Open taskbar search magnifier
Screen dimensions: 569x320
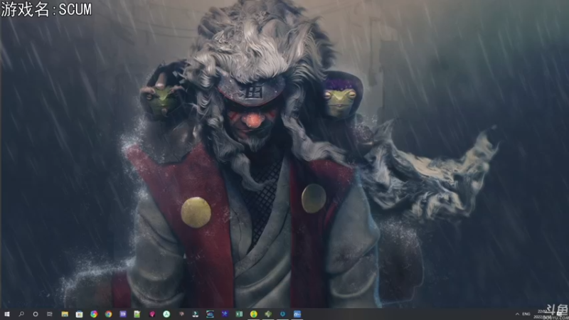pyautogui.click(x=21, y=314)
